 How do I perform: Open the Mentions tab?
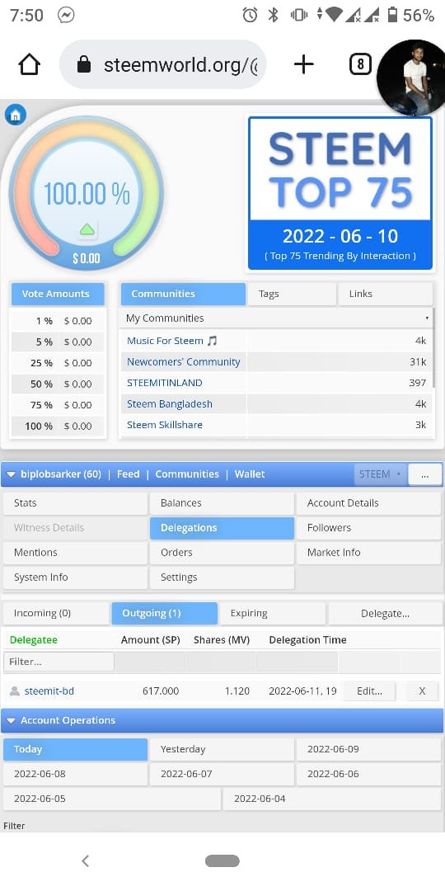(x=75, y=552)
